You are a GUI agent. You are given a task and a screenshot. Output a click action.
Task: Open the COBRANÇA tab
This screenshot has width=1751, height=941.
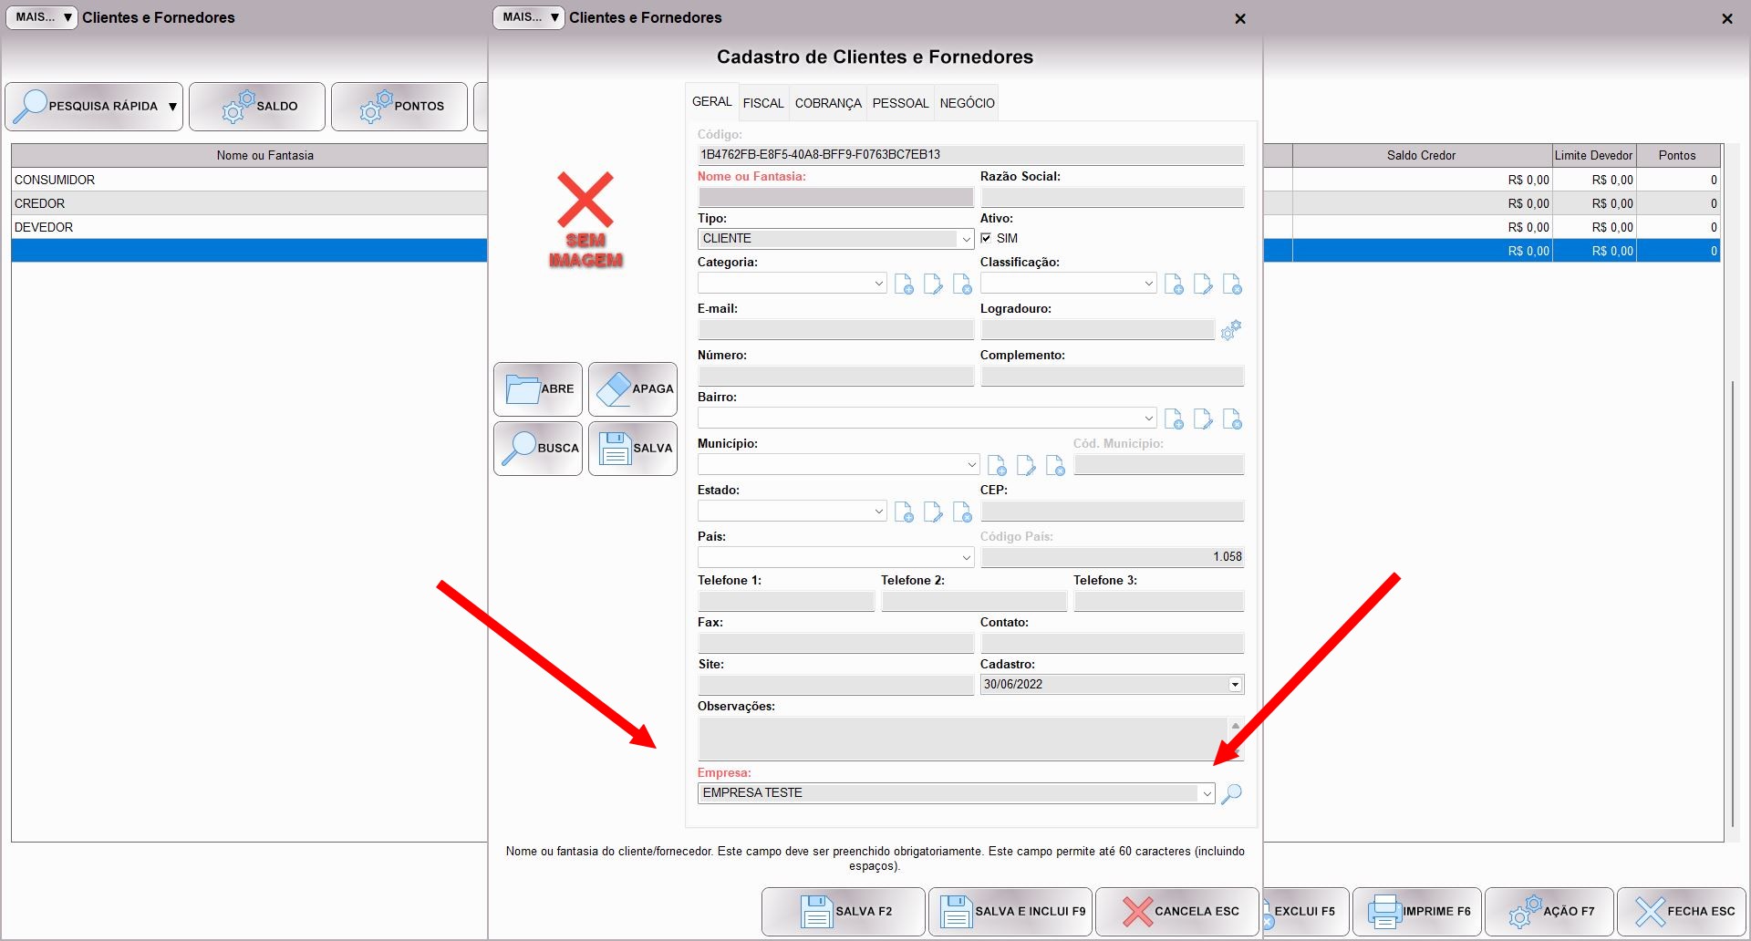pyautogui.click(x=827, y=103)
